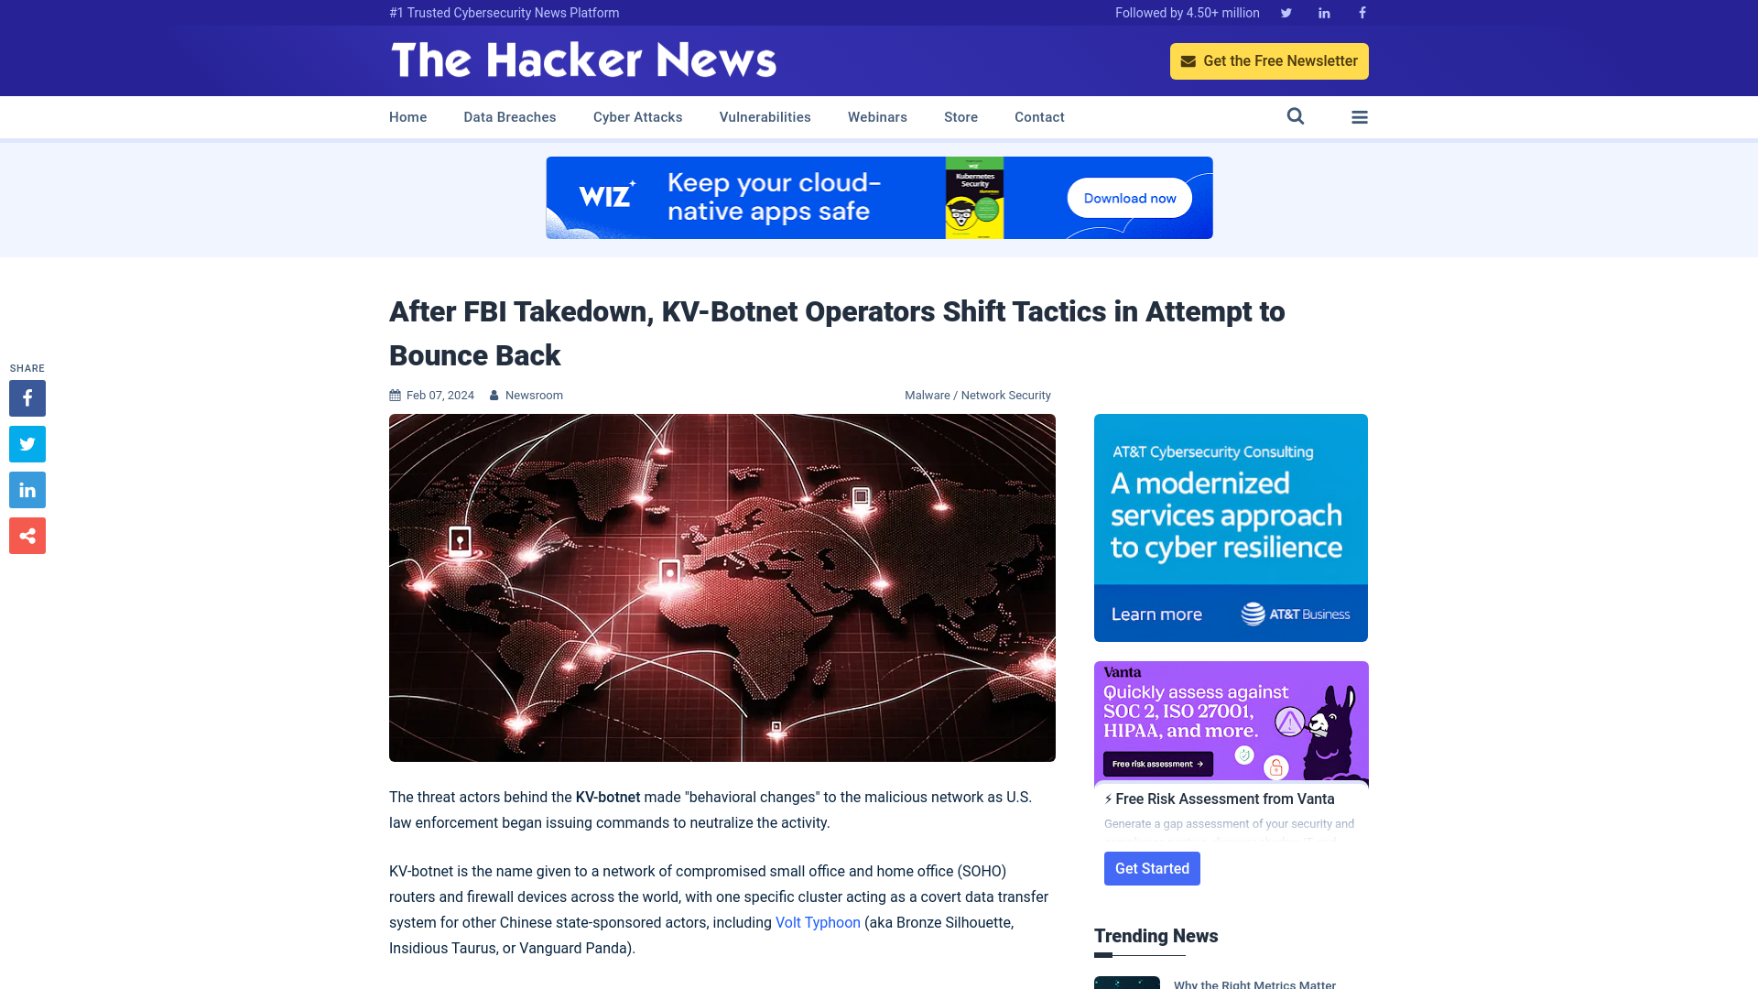The height and width of the screenshot is (989, 1758).
Task: Click the Twitter share icon
Action: point(27,443)
